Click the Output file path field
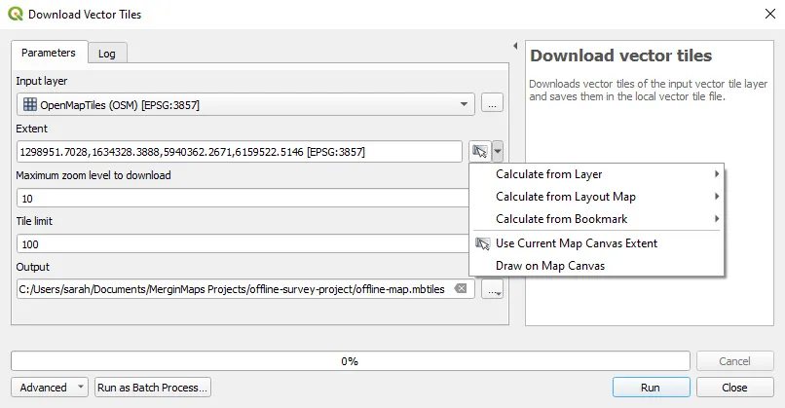 (245, 289)
